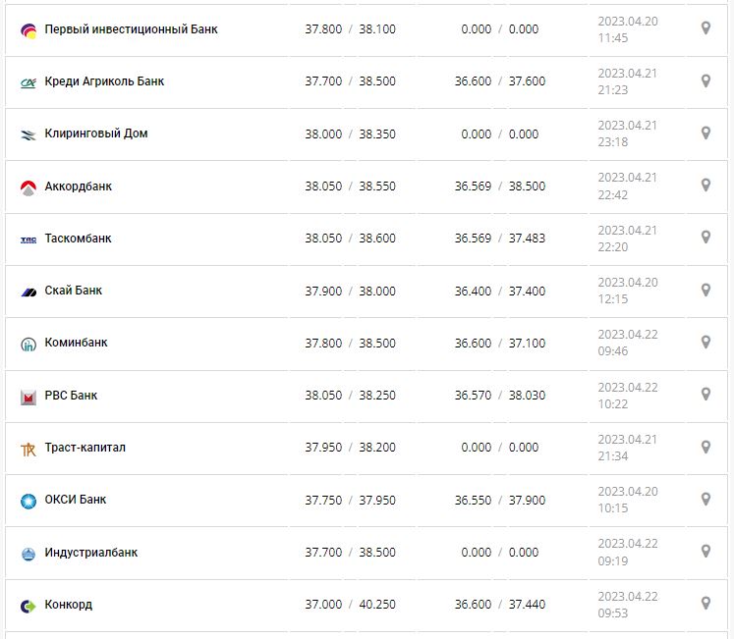
Task: Open the Конкорд location pin
Action: [x=706, y=603]
